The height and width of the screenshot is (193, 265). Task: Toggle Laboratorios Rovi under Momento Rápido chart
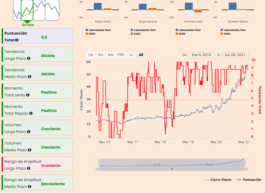[x=233, y=30]
